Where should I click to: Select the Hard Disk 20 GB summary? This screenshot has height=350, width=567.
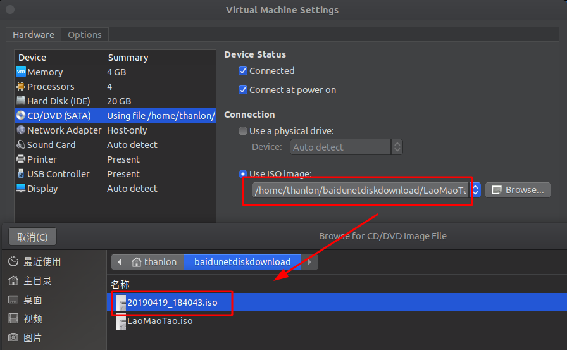(x=119, y=101)
